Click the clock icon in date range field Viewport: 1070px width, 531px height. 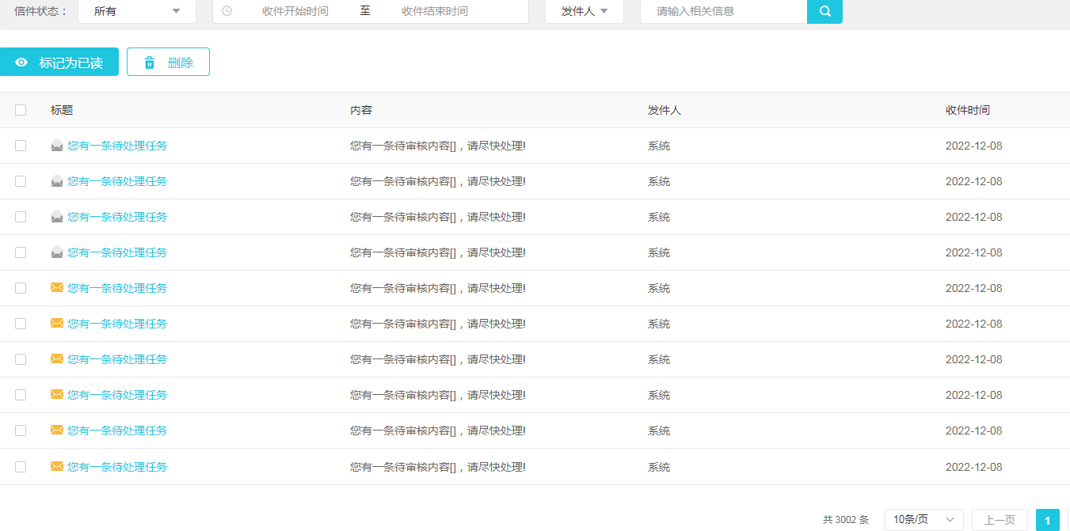[x=227, y=11]
